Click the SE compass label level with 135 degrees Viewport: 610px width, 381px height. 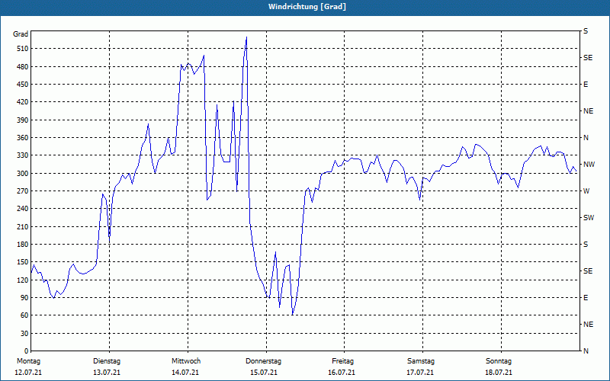coord(588,271)
